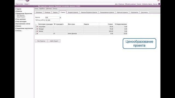This screenshot has width=175, height=98.
Task: Open the Помощь menu
Action: pyautogui.click(x=55, y=8)
